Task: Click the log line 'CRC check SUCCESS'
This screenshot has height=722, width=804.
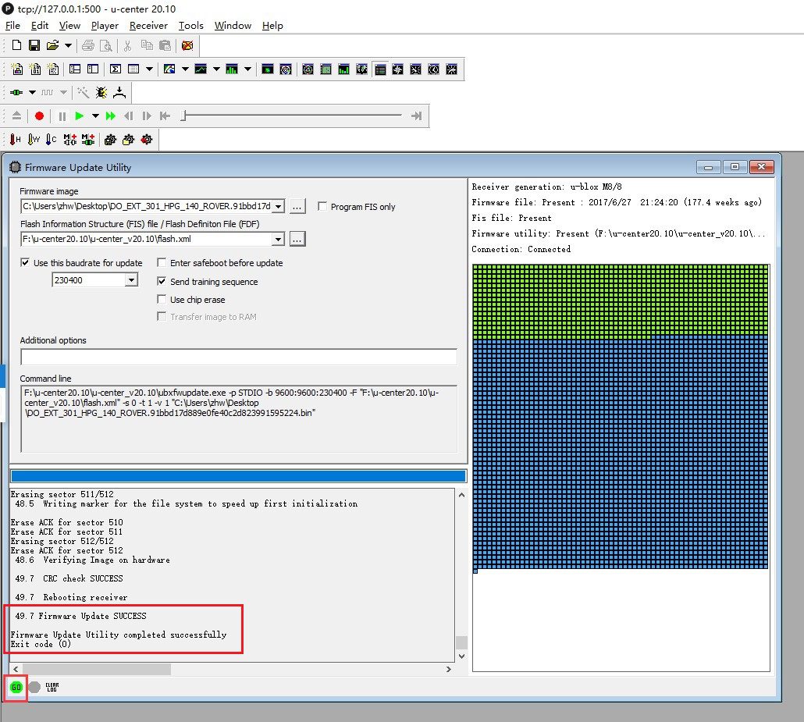Action: pyautogui.click(x=83, y=578)
